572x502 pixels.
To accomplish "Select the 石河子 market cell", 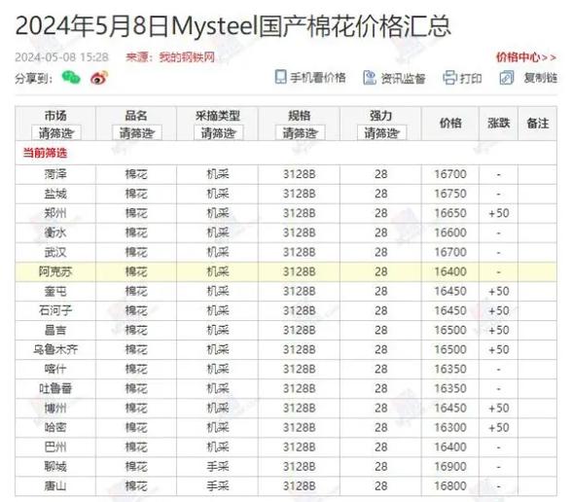I will pos(55,310).
